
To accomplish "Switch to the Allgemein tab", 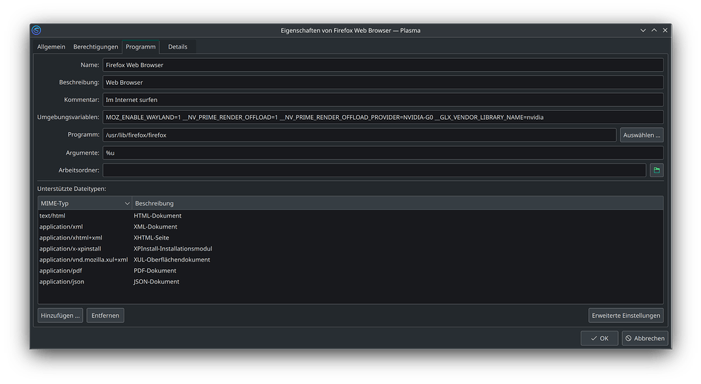I will pyautogui.click(x=51, y=47).
